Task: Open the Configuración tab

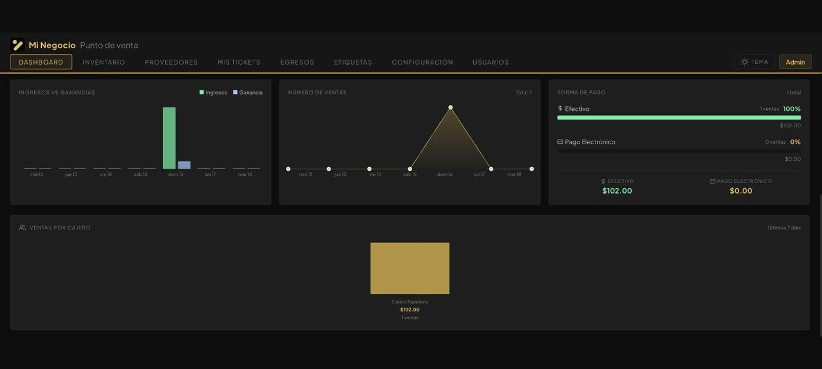Action: (423, 62)
